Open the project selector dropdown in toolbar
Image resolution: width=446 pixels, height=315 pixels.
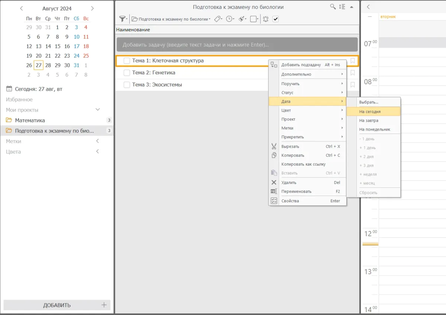coord(171,19)
